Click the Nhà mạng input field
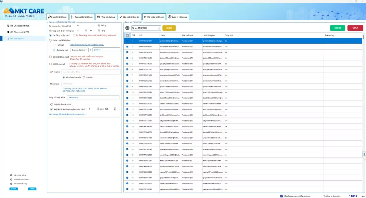 [x=91, y=84]
